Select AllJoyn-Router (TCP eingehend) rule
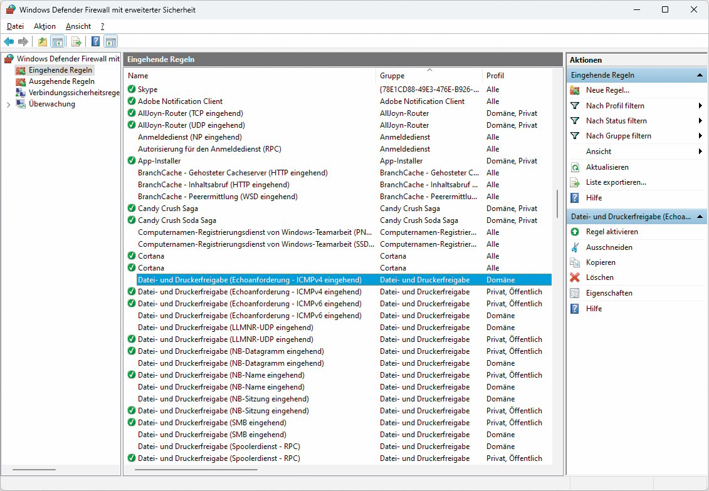This screenshot has width=709, height=491. (x=339, y=113)
